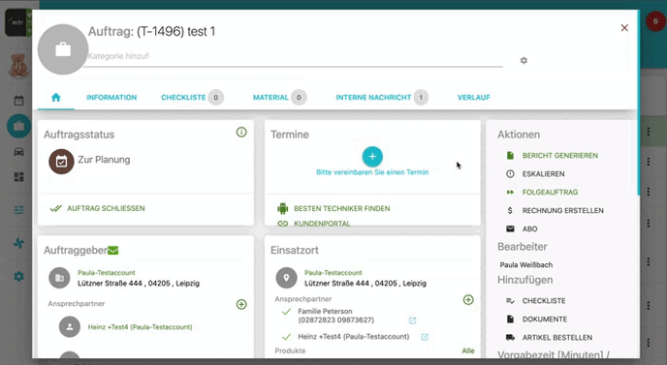Switch to the Information tab
Viewport: 667px width, 365px height.
111,98
